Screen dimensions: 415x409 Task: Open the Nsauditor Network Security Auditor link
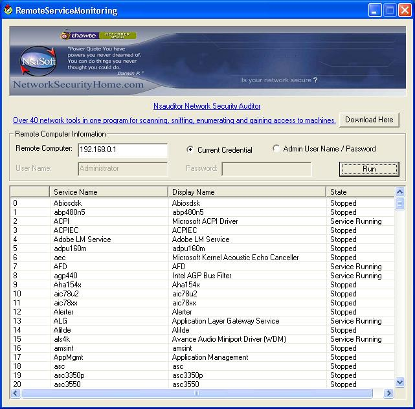[x=207, y=106]
